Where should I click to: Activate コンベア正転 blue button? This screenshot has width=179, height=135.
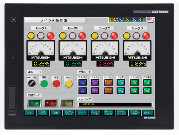[83, 82]
